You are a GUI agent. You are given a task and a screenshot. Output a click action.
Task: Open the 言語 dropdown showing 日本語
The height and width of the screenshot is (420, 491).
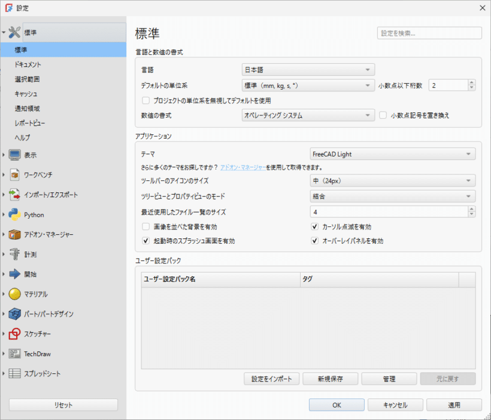click(x=308, y=70)
